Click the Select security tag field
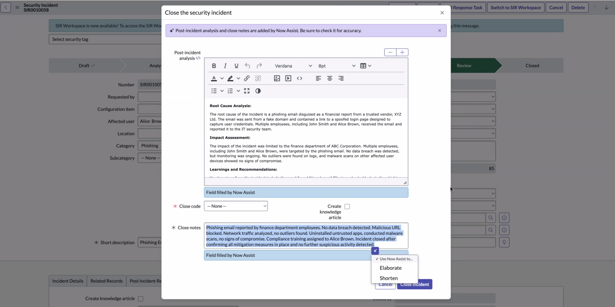The height and width of the screenshot is (307, 615). click(x=105, y=39)
